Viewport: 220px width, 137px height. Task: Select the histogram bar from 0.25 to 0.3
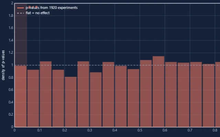pyautogui.click(x=83, y=94)
